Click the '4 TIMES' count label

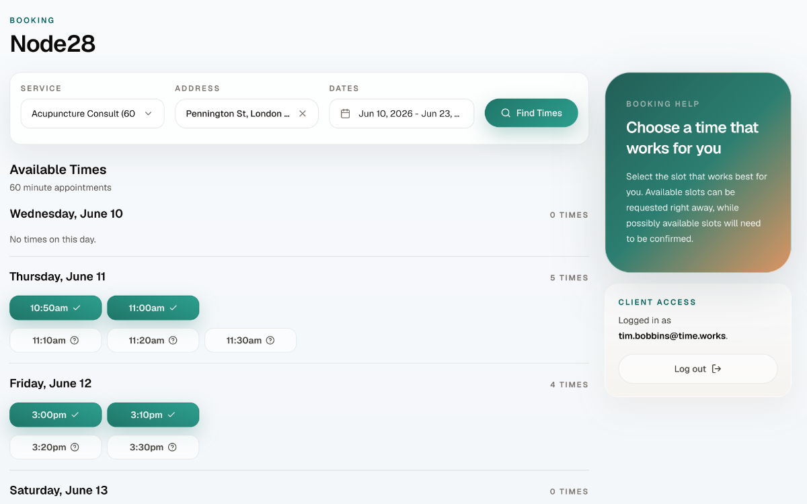[569, 384]
